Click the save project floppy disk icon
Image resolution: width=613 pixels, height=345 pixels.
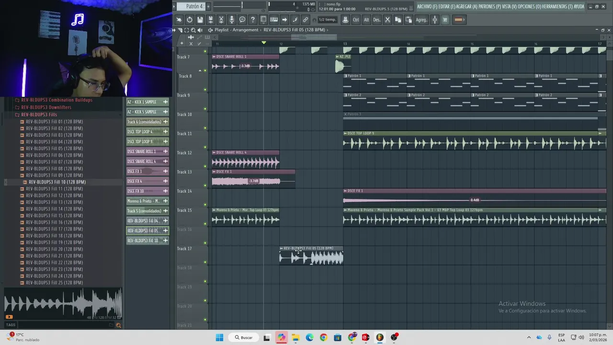pos(200,20)
